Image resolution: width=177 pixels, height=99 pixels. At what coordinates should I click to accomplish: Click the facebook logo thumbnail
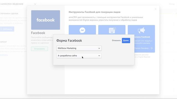pos(46,20)
